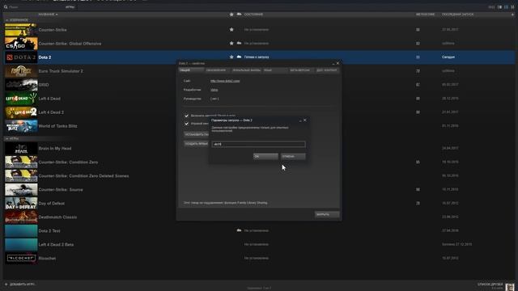Close the launch options dialog

point(304,120)
